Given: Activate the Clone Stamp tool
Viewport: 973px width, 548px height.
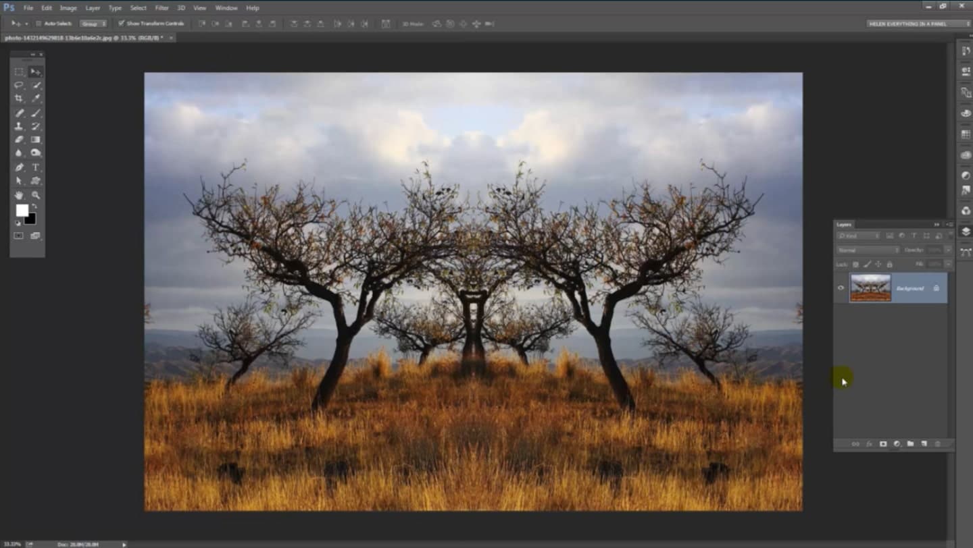Looking at the screenshot, I should pos(19,127).
